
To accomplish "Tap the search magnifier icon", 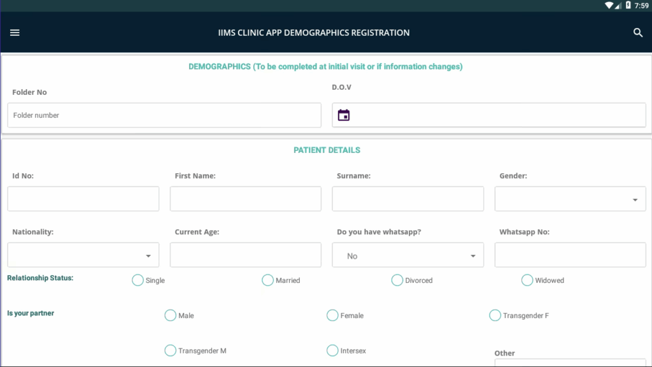I will point(638,32).
